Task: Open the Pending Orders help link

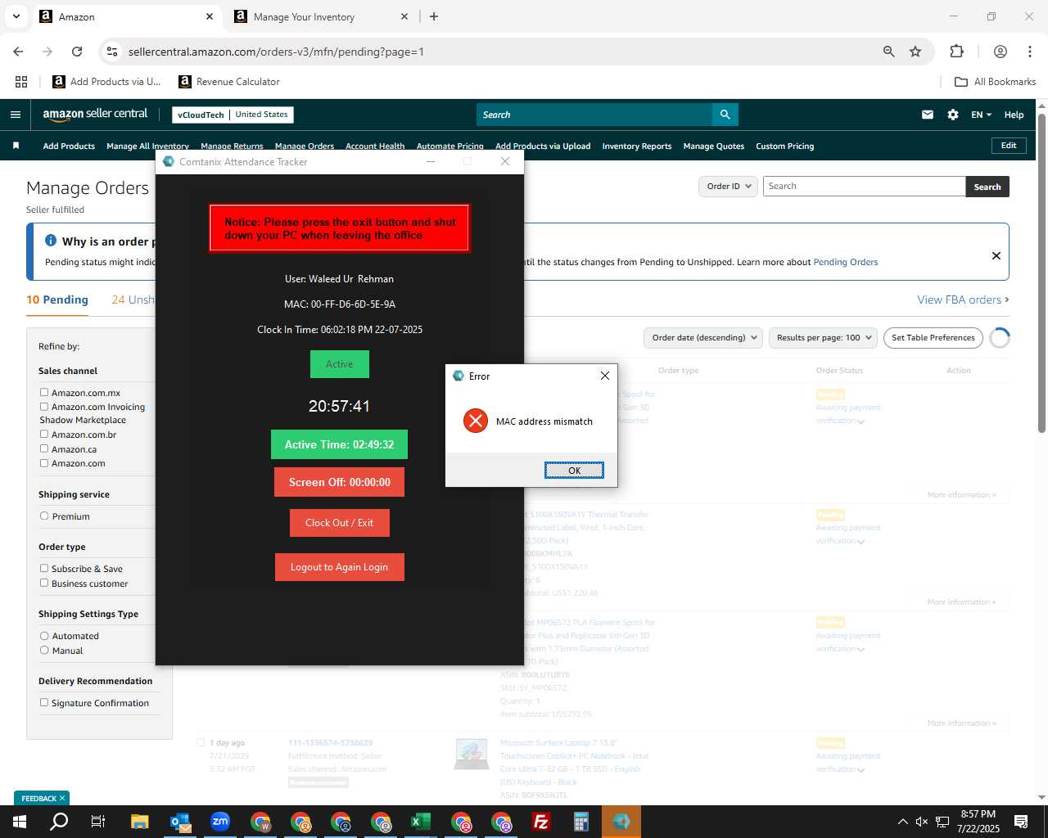Action: pyautogui.click(x=846, y=262)
